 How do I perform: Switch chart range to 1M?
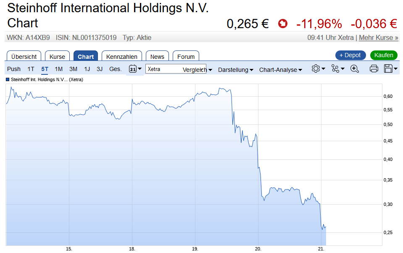[59, 69]
